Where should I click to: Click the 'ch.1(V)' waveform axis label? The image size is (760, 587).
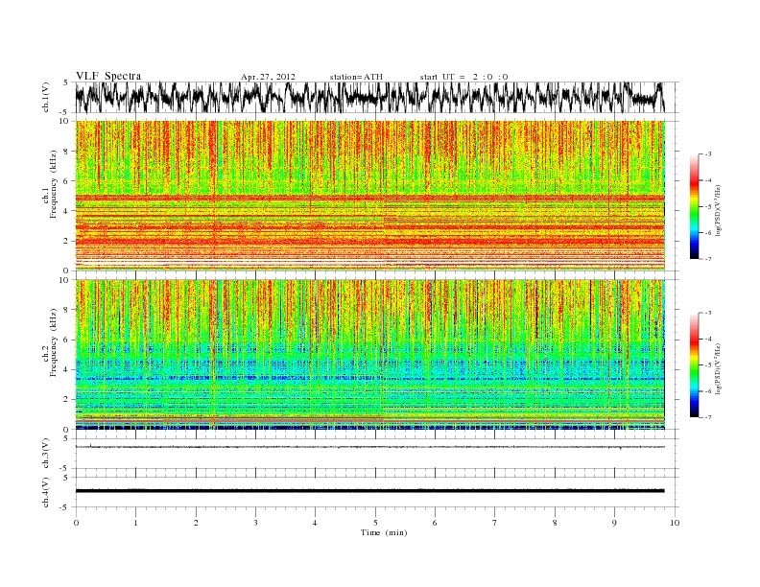coord(45,97)
